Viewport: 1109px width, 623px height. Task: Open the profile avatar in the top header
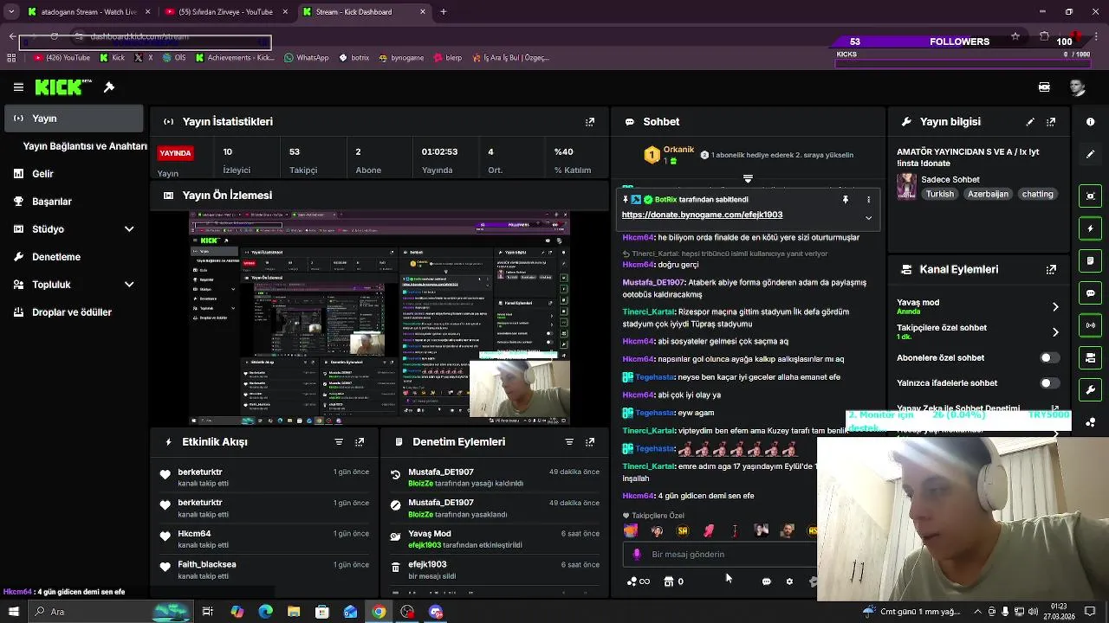point(1077,87)
